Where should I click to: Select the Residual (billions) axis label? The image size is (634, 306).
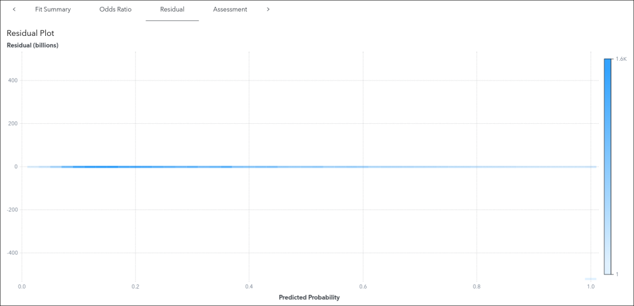[x=32, y=45]
